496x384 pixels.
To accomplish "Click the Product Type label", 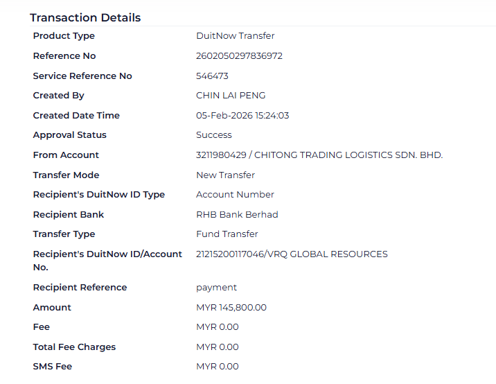I will [x=64, y=36].
